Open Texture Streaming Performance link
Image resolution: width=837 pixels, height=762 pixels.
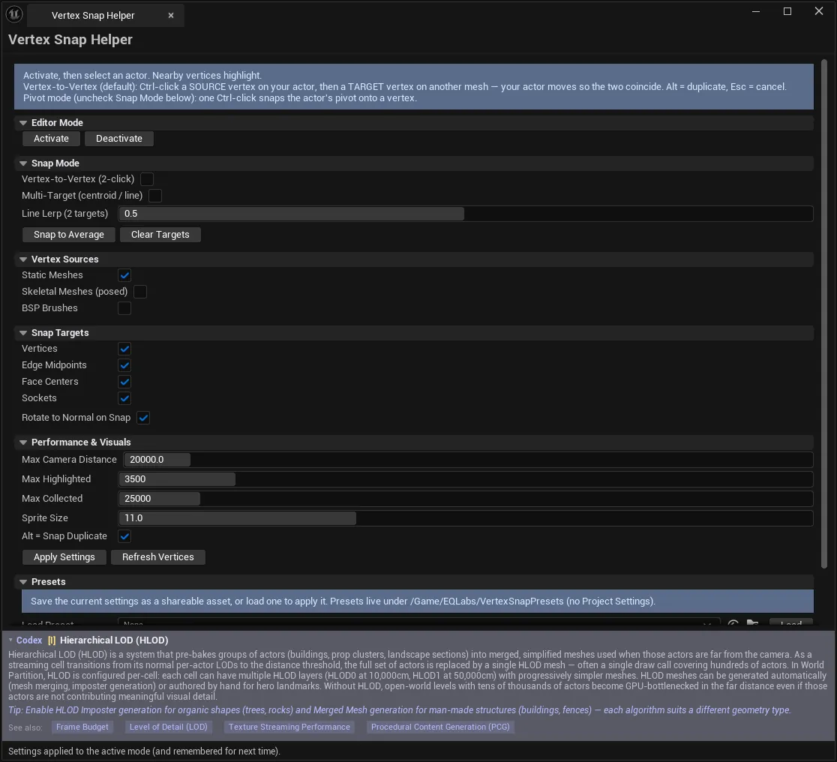click(289, 727)
